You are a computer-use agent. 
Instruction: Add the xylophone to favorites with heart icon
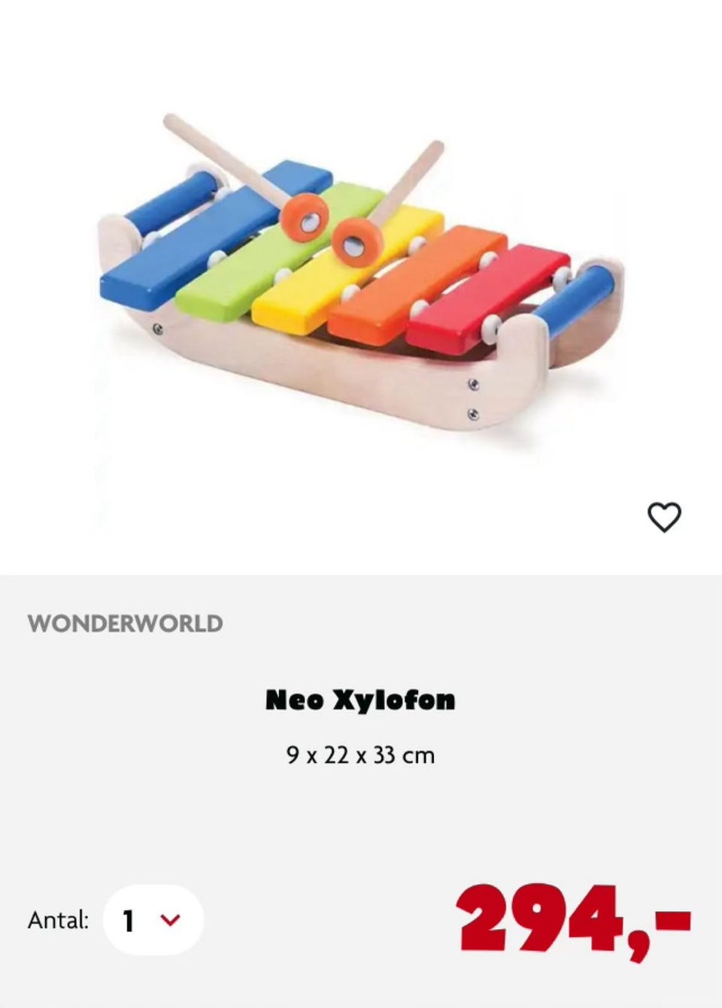(664, 517)
